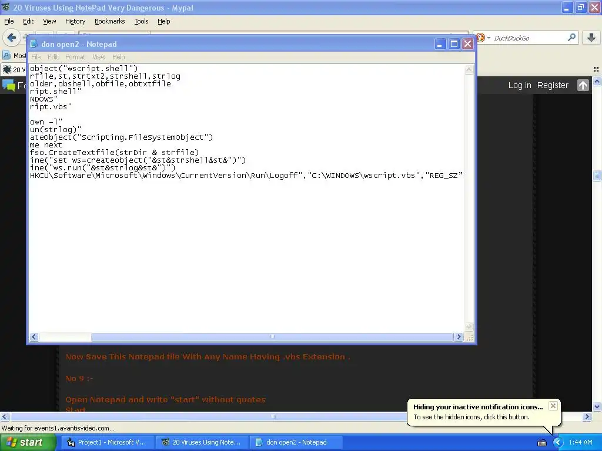Image resolution: width=602 pixels, height=451 pixels.
Task: Open the Mypal View menu
Action: [49, 21]
